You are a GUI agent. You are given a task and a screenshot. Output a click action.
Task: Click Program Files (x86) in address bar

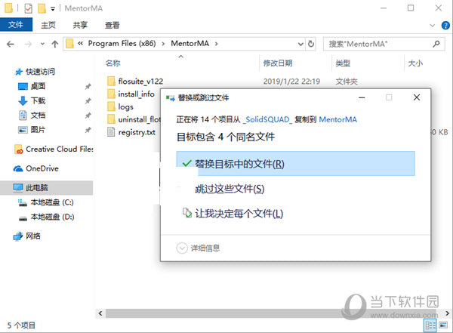[122, 43]
